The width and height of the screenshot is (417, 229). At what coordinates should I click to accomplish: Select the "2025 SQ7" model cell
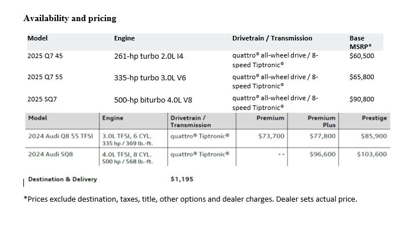[x=42, y=99]
